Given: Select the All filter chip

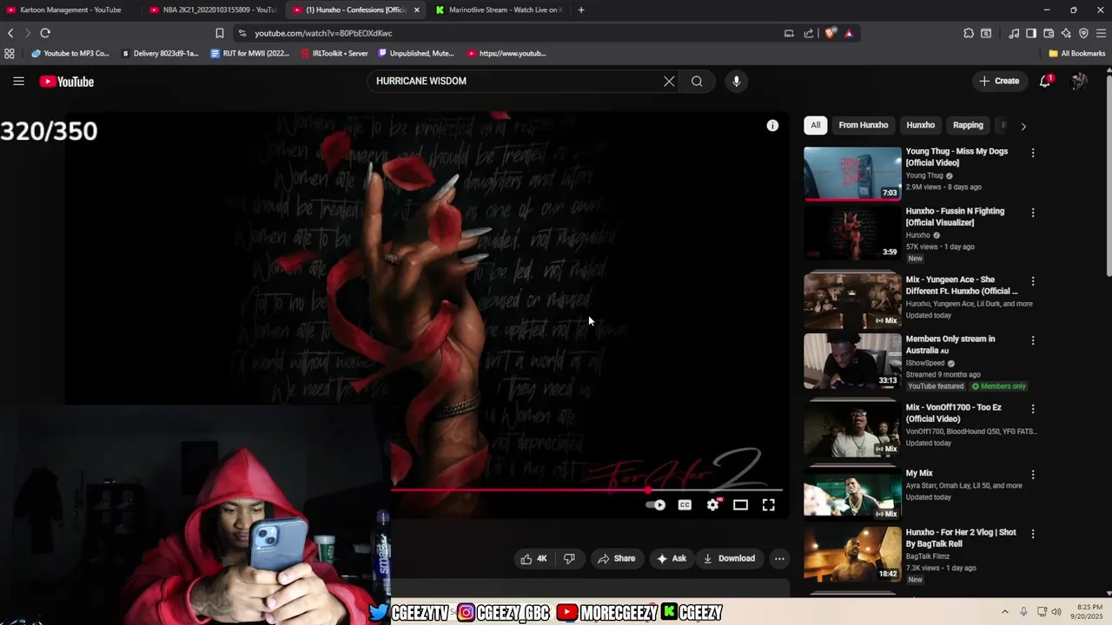Looking at the screenshot, I should point(815,125).
